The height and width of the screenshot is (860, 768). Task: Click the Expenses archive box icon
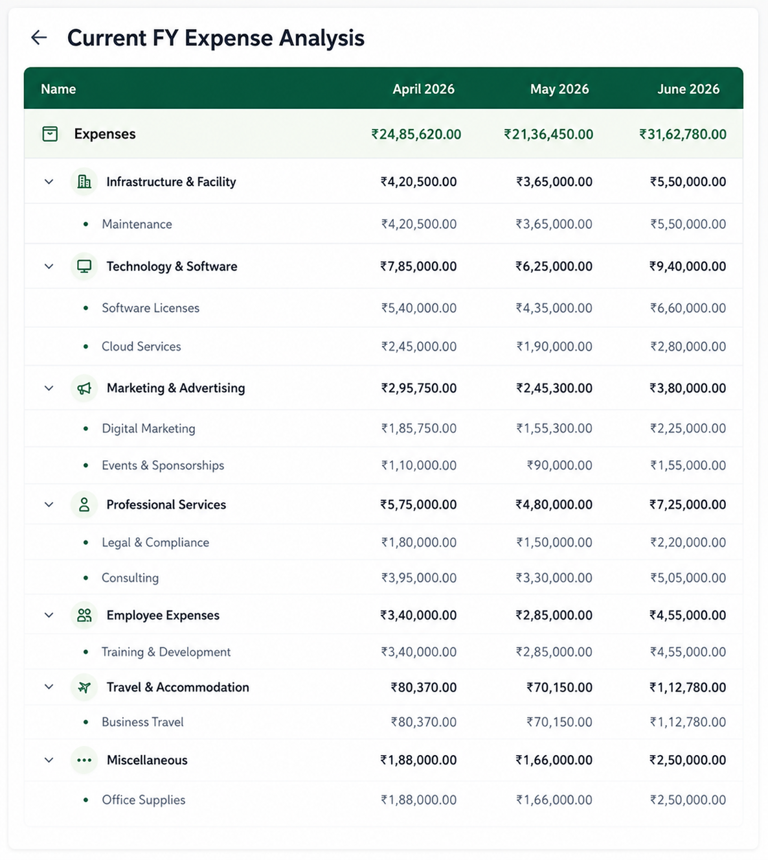coord(50,134)
